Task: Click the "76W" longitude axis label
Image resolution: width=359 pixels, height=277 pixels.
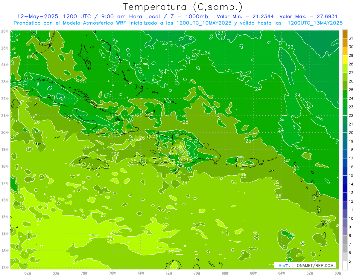Action: [112, 273]
